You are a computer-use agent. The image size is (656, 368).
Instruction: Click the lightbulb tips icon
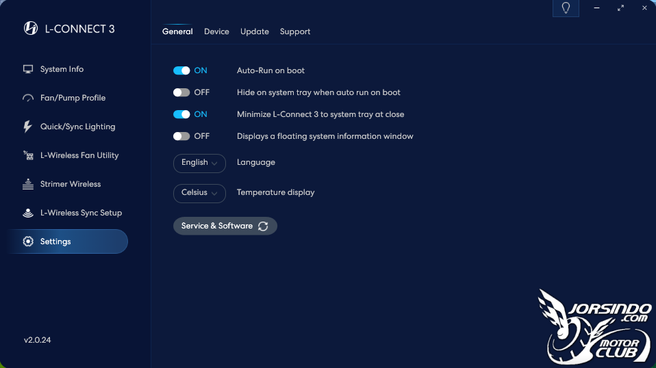click(x=566, y=8)
